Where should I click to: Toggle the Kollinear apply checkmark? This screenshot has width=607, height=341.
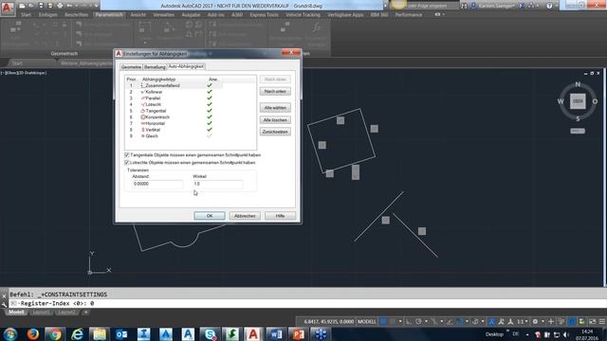click(210, 92)
